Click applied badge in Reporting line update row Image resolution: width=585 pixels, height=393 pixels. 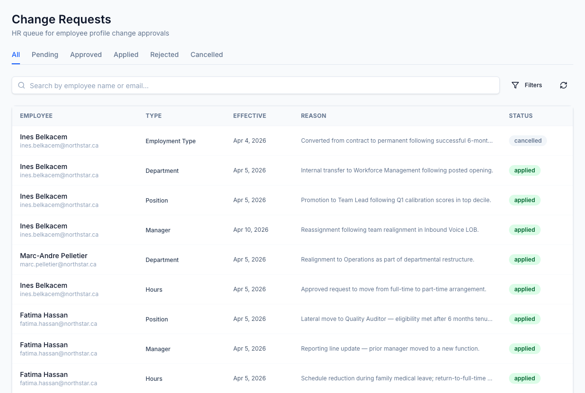pos(525,349)
